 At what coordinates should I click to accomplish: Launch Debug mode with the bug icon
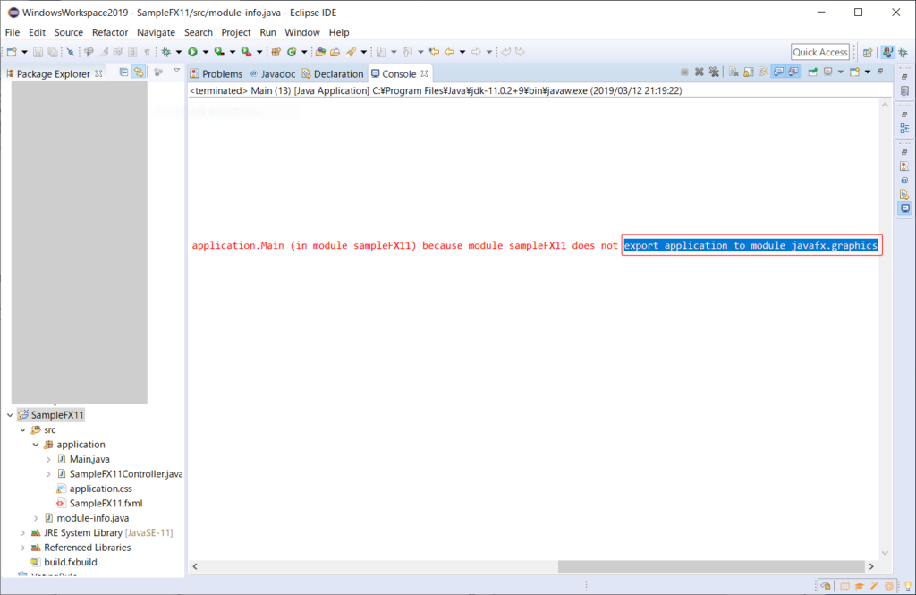166,51
